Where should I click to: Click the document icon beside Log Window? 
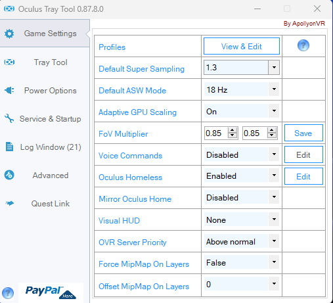coord(9,147)
